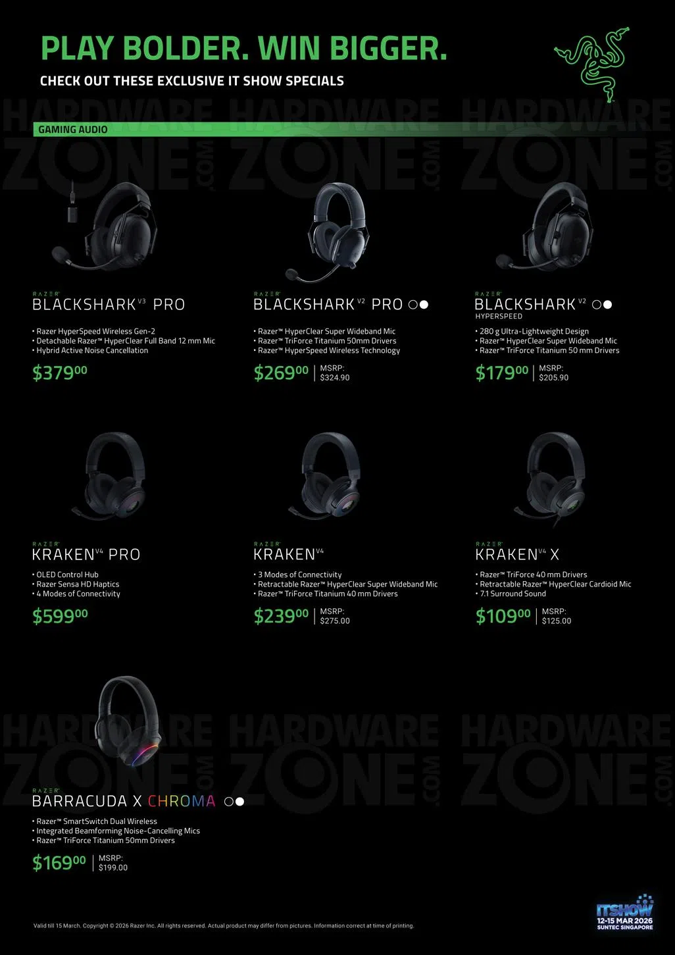Choose white color for BlackShark V2 Pro
The height and width of the screenshot is (955, 675).
tap(424, 305)
